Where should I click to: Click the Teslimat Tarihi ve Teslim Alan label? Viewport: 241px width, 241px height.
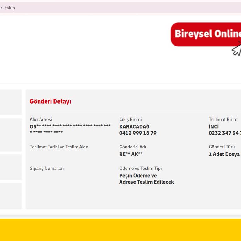59,147
